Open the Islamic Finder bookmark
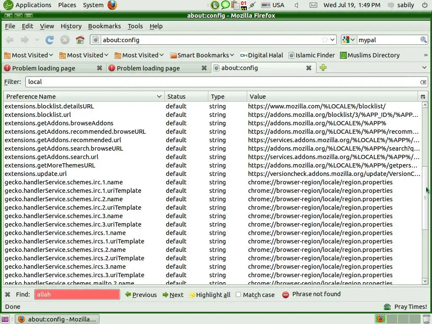The width and height of the screenshot is (432, 324). 312,55
